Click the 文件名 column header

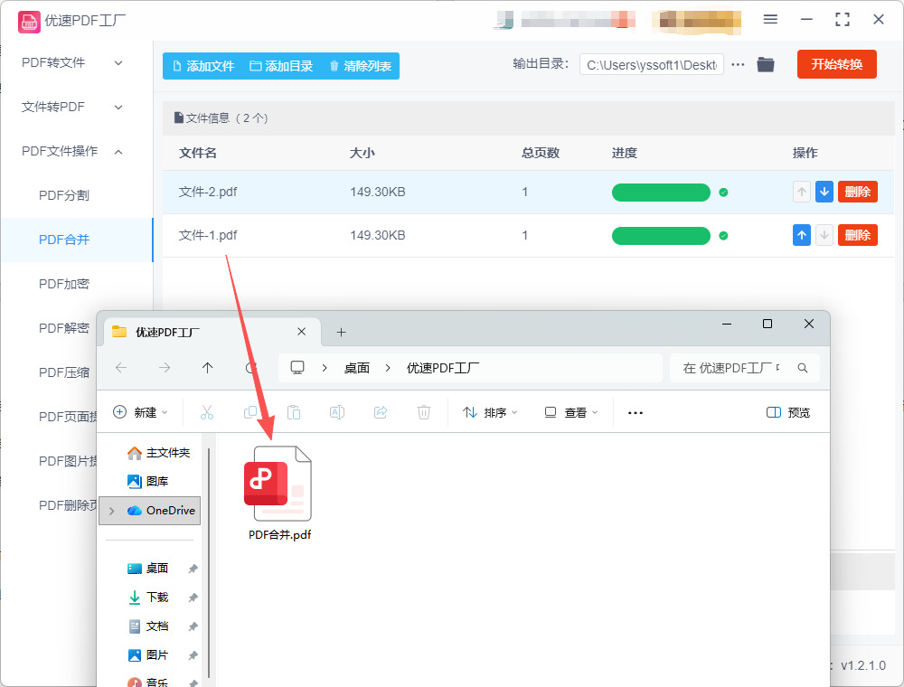(198, 154)
